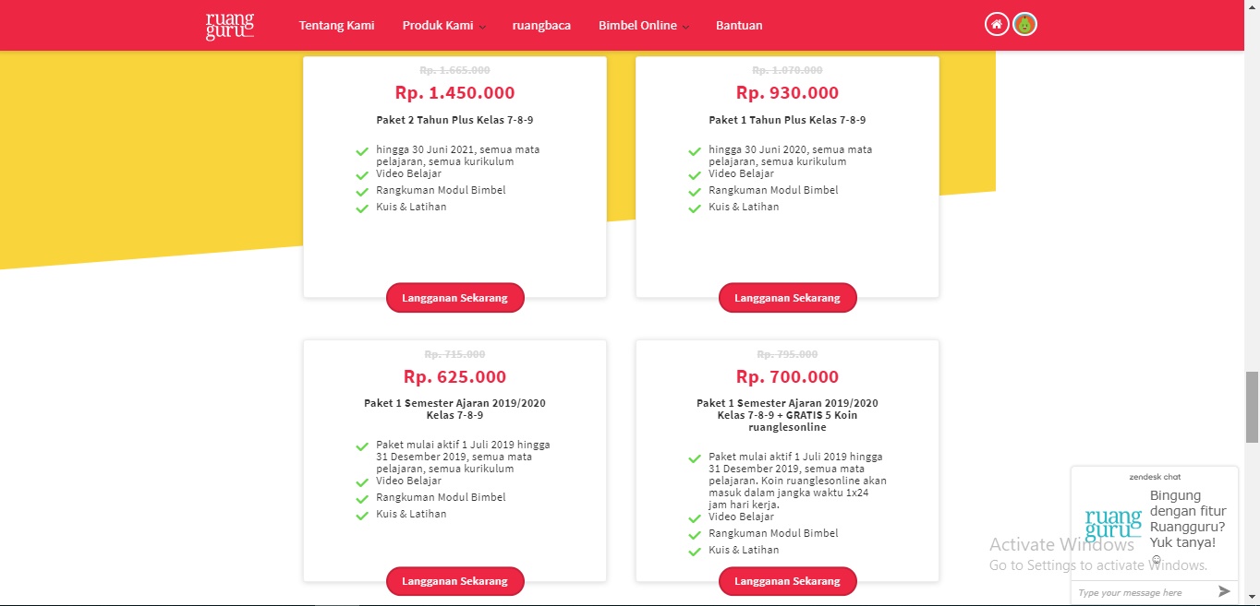Viewport: 1260px width, 606px height.
Task: Click the scrollbar up arrow
Action: (x=1252, y=6)
